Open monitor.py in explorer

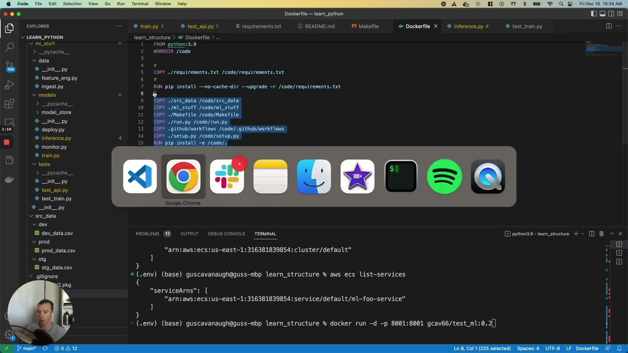point(54,147)
